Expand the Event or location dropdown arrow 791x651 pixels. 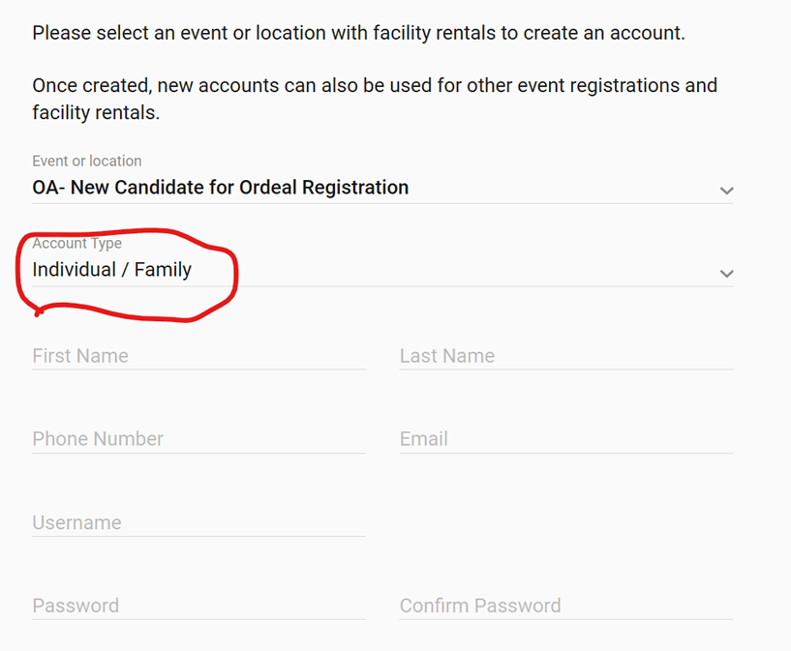click(x=726, y=191)
